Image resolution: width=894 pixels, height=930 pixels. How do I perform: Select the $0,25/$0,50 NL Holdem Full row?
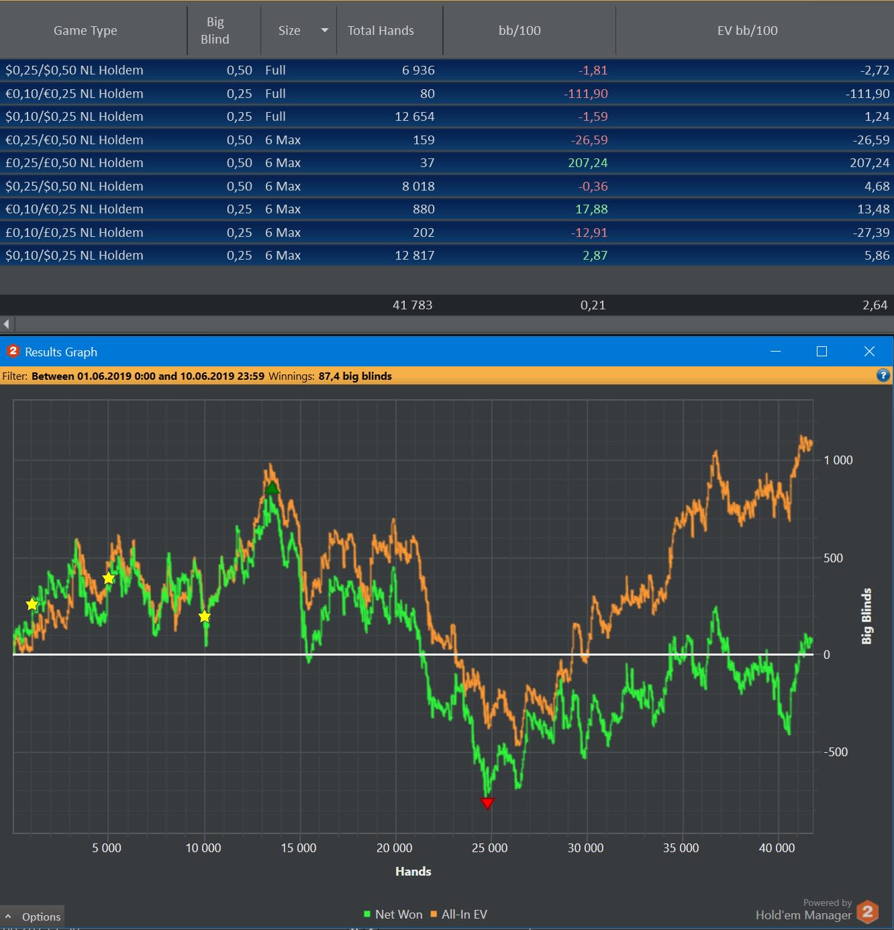pos(447,70)
